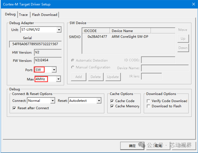Select the 0x2BA01477 IDCODE row
The height and width of the screenshot is (153, 198).
[97, 37]
